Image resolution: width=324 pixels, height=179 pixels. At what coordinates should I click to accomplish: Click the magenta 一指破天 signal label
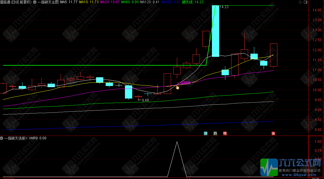pos(184,83)
